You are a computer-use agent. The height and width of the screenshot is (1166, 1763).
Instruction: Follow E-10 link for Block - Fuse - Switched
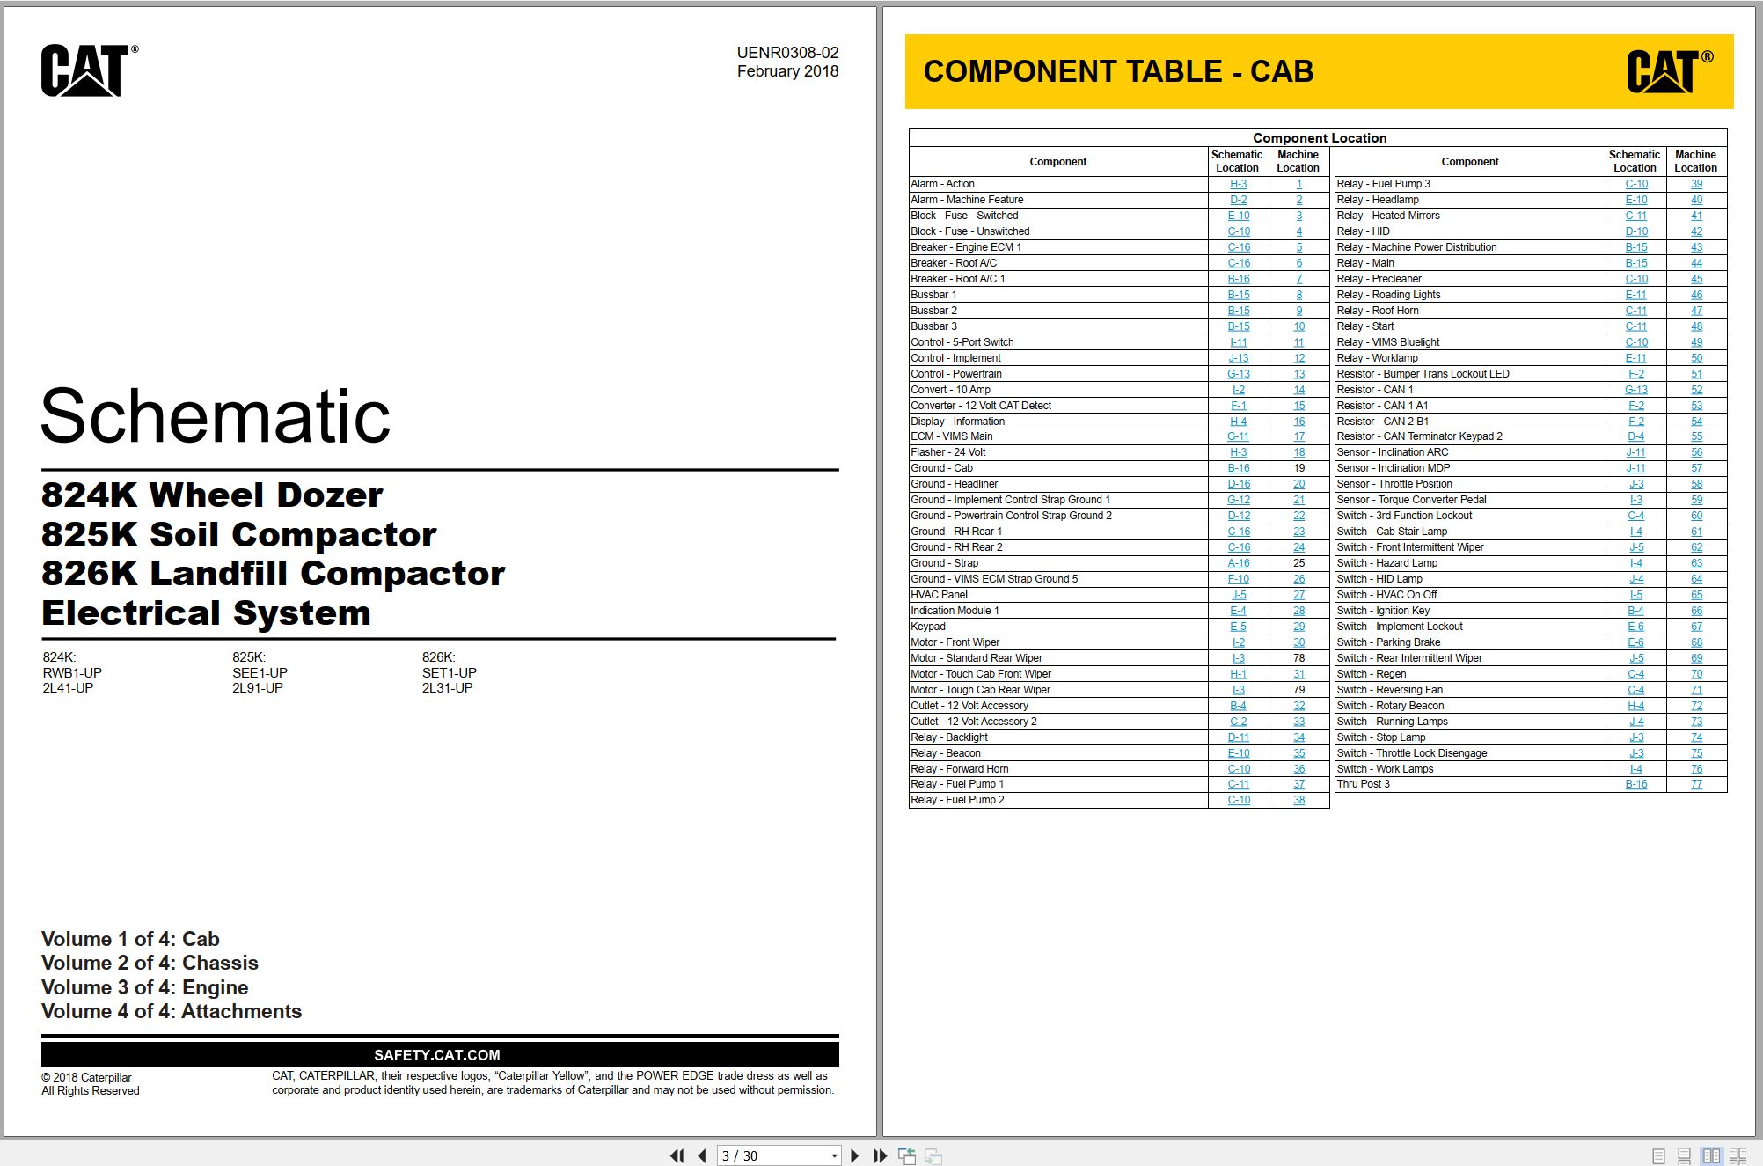click(x=1239, y=216)
